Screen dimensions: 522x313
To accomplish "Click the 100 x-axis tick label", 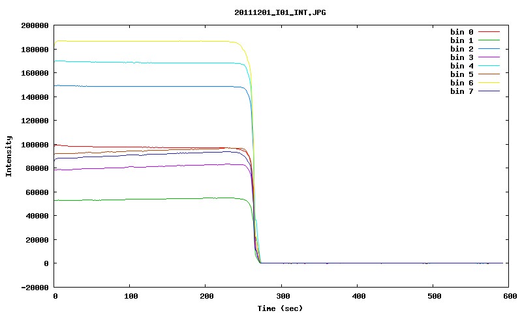I will click(131, 296).
